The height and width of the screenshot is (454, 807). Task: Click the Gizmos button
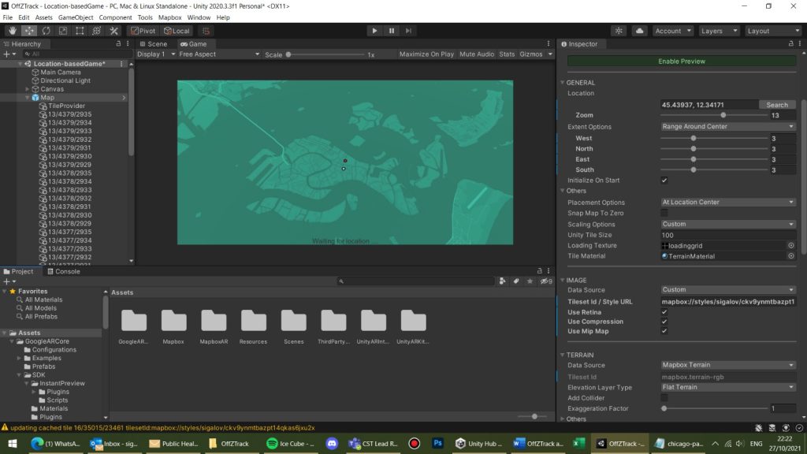pos(531,54)
